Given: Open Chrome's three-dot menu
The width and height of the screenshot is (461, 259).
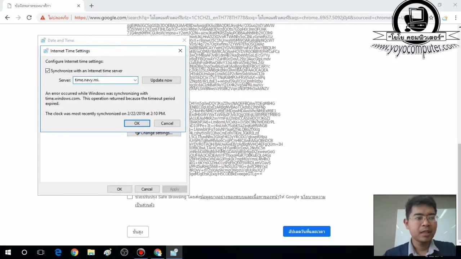Looking at the screenshot, I should point(456,18).
